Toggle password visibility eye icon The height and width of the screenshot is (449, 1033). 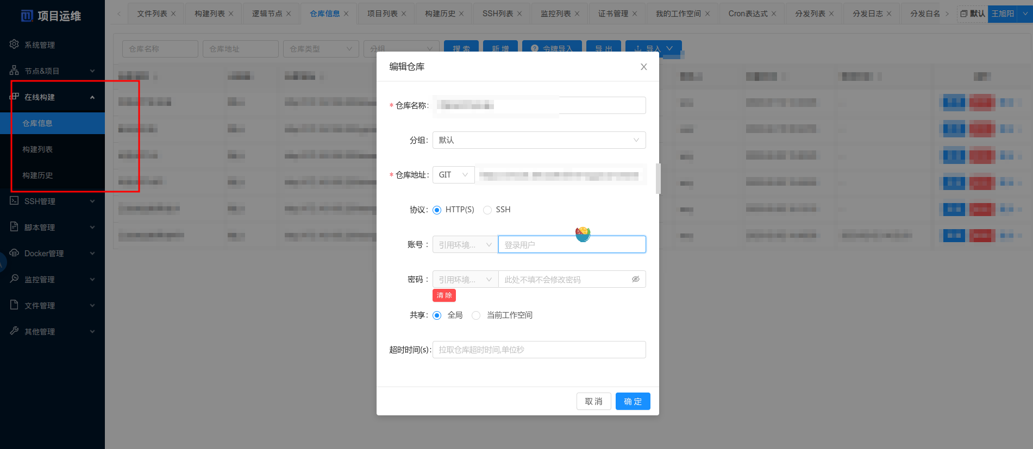pos(635,279)
